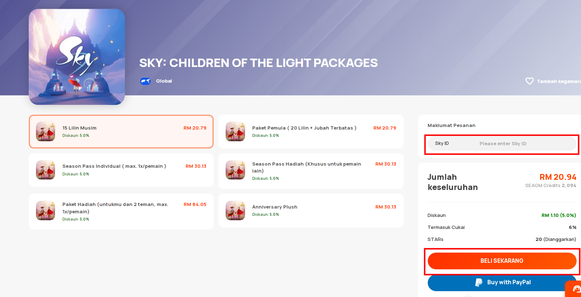The height and width of the screenshot is (297, 581).
Task: Click the Paket Pemula package thumbnail icon
Action: [235, 131]
